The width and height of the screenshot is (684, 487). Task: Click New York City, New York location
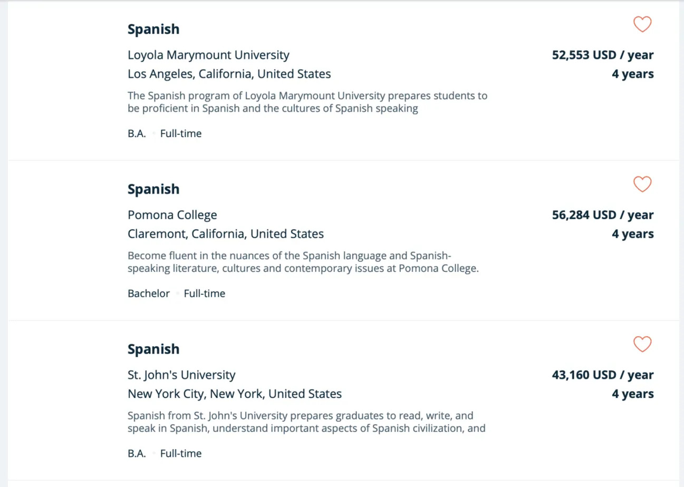point(235,394)
